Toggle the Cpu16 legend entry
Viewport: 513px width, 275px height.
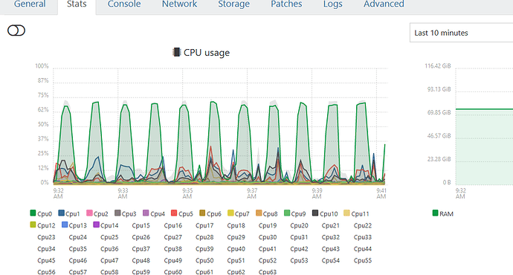pyautogui.click(x=172, y=225)
